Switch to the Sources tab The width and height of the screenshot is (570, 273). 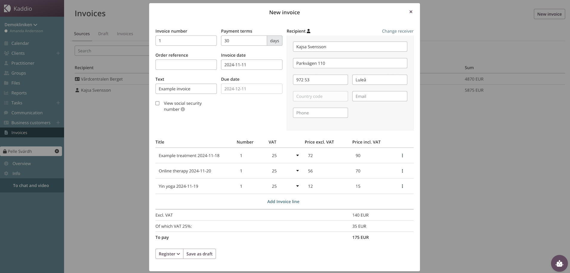click(82, 34)
